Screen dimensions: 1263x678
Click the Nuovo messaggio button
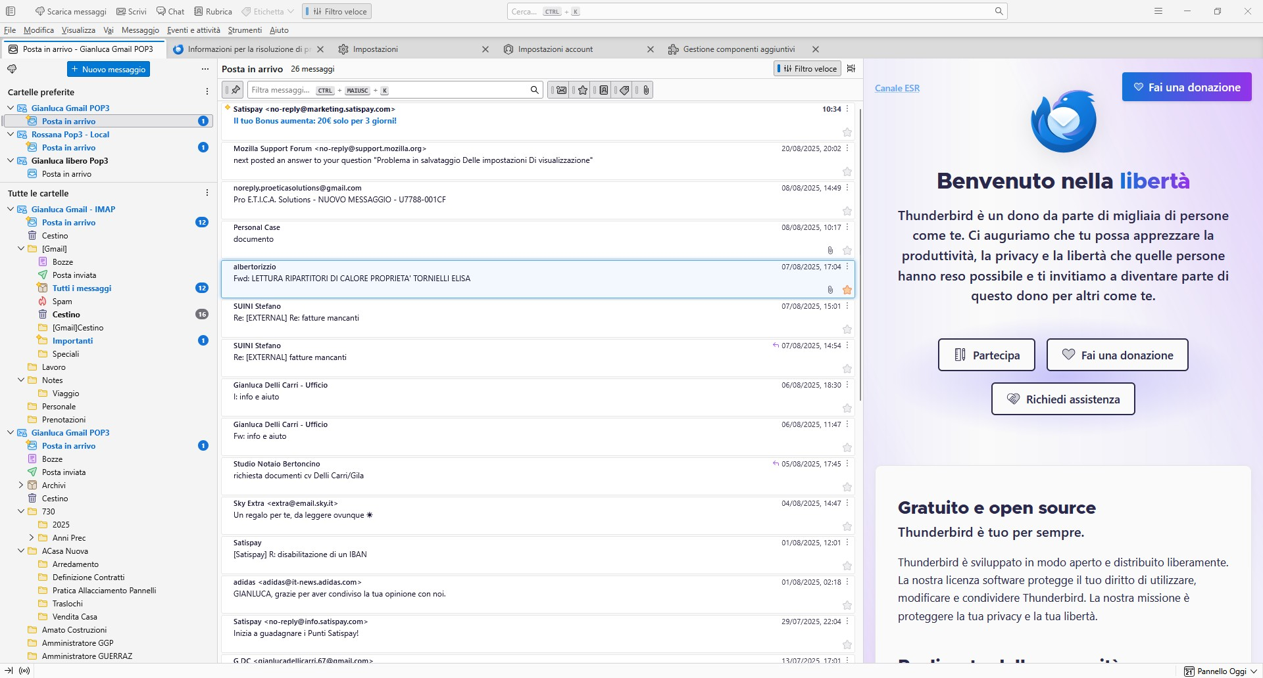tap(109, 70)
